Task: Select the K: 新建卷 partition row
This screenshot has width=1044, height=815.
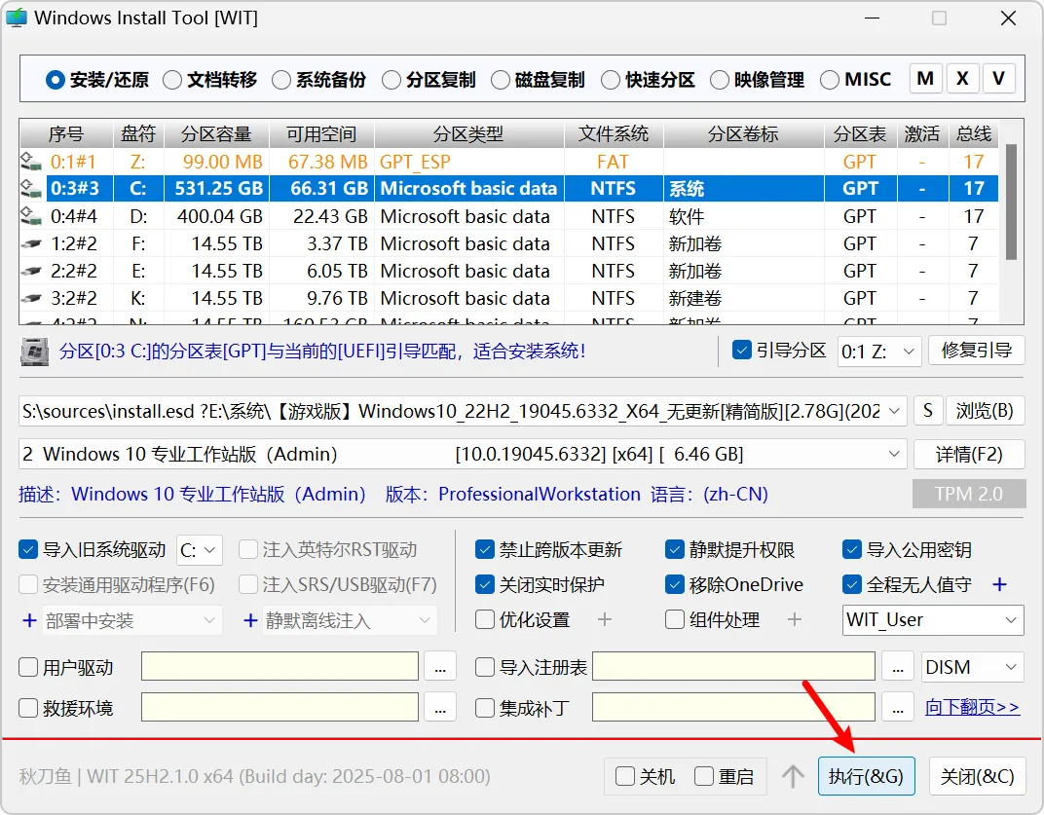Action: (509, 298)
